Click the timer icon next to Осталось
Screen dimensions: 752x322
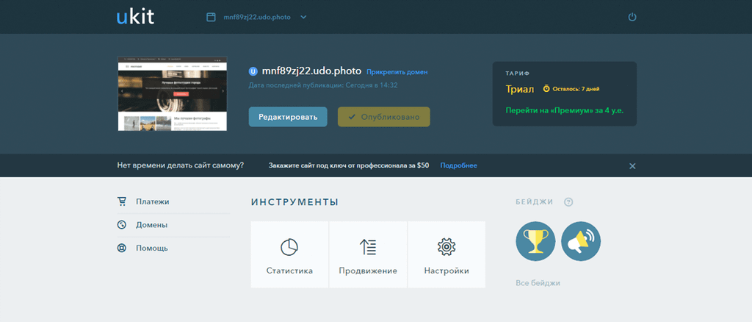tap(546, 89)
